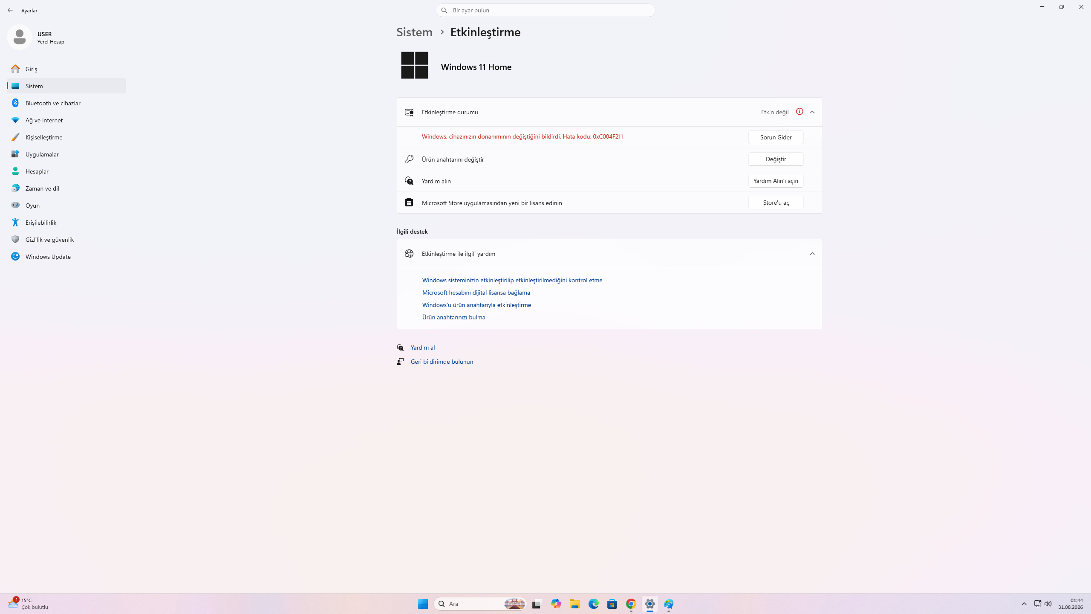Click the volume speaker tray icon
Screen dimensions: 1091x614
coord(1048,604)
